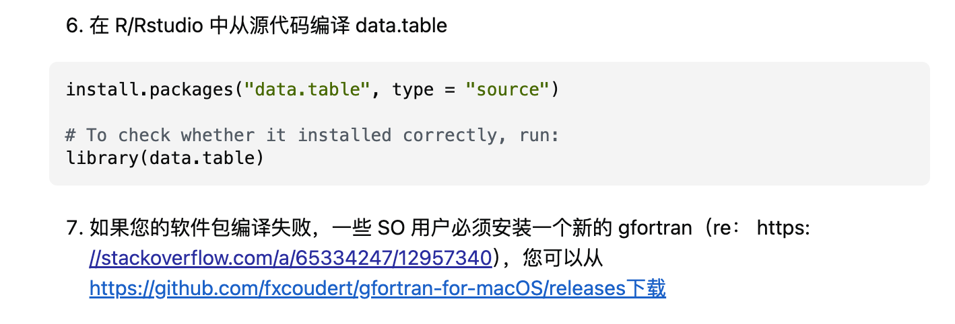Click the "# To check whether" comment line

(312, 135)
